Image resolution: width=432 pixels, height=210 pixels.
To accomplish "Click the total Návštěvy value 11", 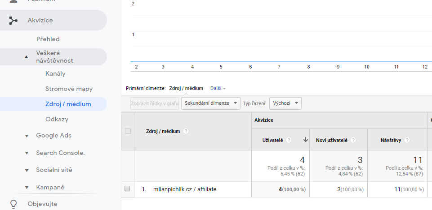I will click(x=418, y=160).
